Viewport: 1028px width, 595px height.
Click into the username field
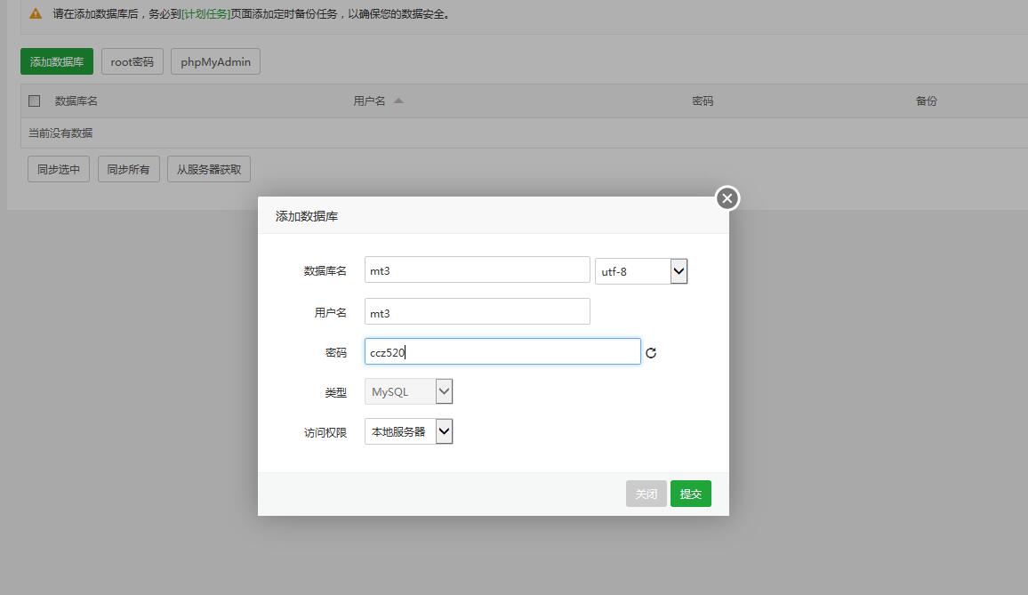pos(477,312)
